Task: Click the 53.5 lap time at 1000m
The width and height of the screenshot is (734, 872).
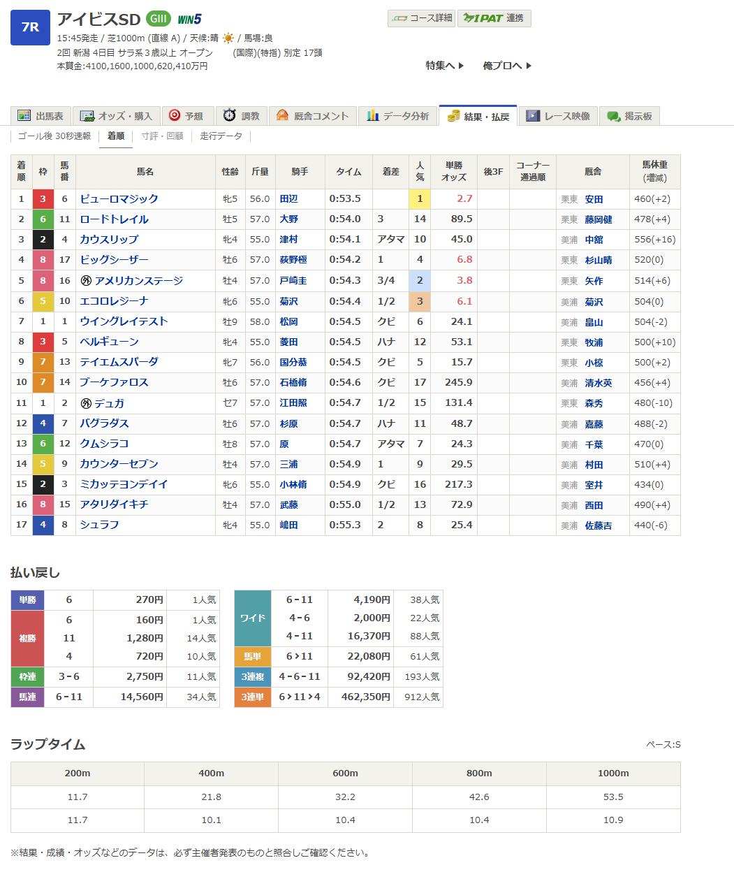Action: [x=613, y=797]
